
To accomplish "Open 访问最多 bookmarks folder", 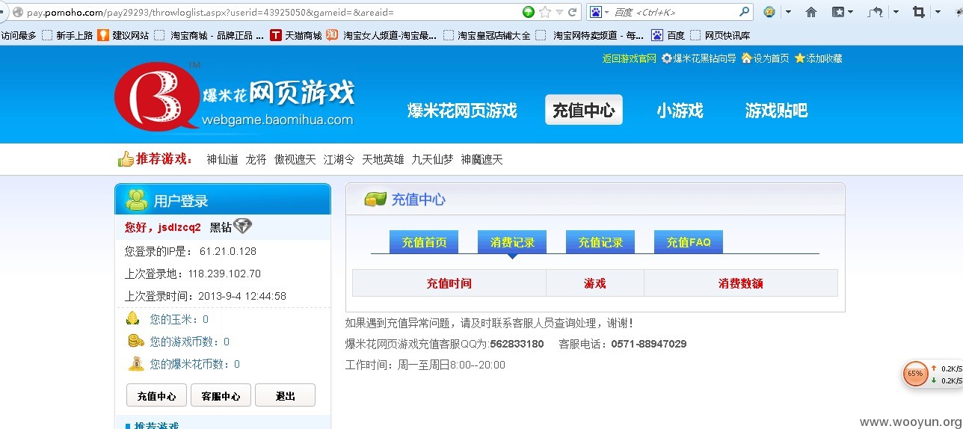I will click(x=19, y=35).
